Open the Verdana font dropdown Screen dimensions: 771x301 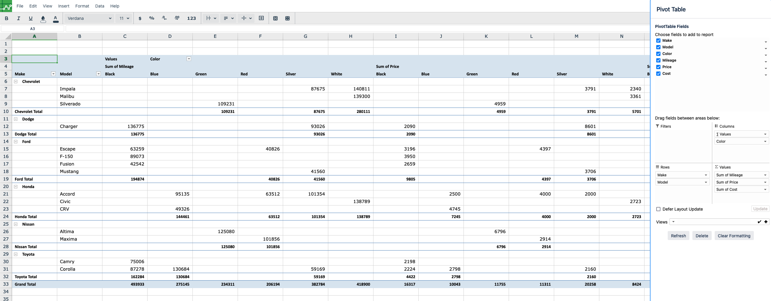click(89, 18)
